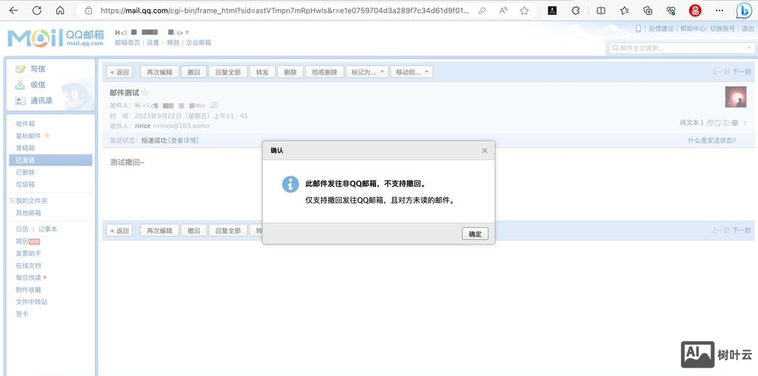
Task: Open the read aloud icon in address bar
Action: 503,10
